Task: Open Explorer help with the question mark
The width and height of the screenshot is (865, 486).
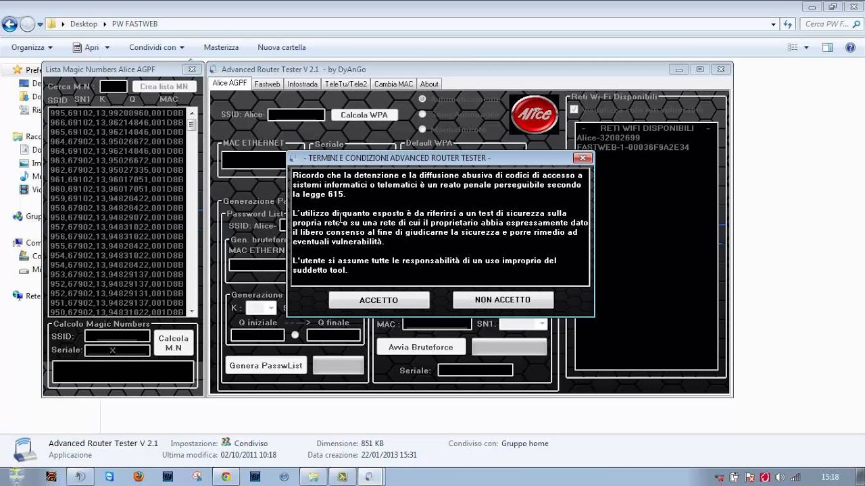Action: click(850, 47)
